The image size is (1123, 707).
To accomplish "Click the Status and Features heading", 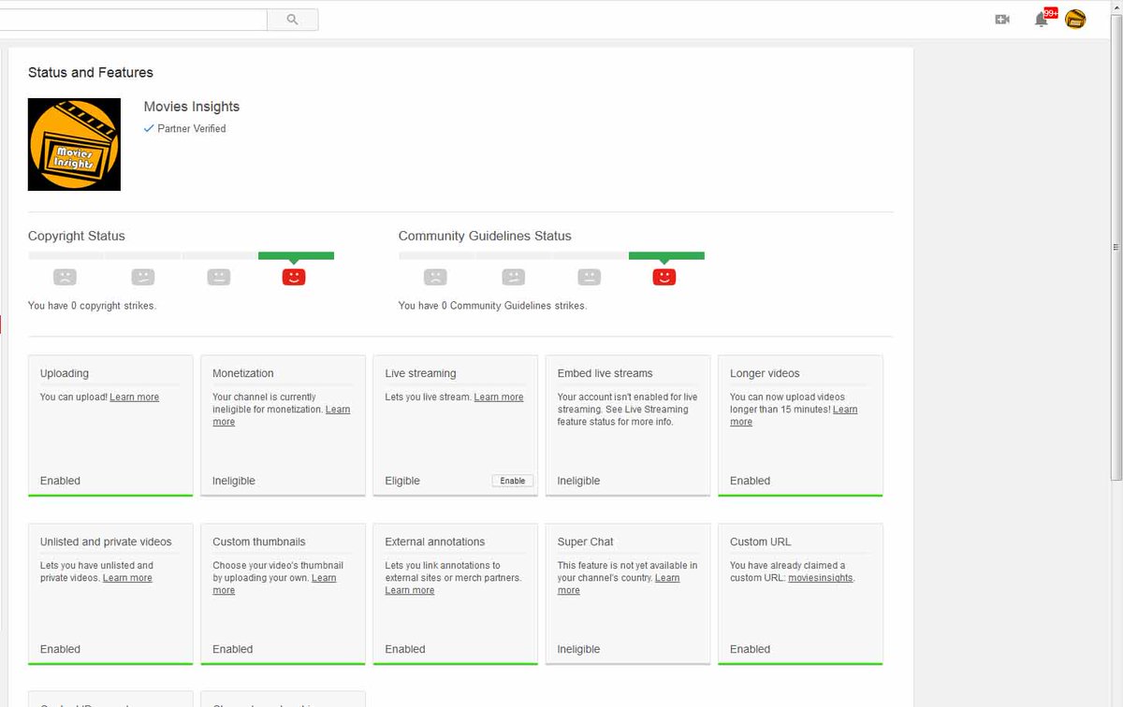I will pyautogui.click(x=91, y=72).
